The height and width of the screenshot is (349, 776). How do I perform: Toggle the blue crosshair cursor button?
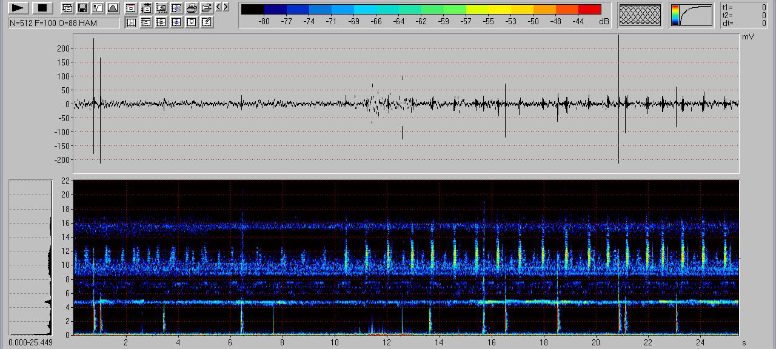click(x=176, y=22)
